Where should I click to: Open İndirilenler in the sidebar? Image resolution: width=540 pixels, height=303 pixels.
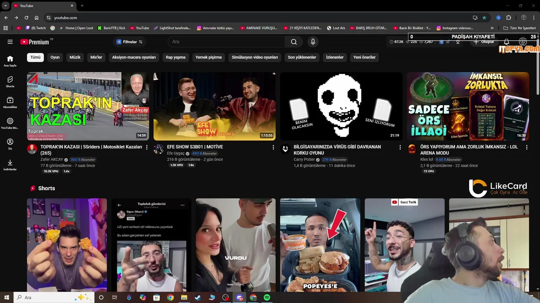(10, 165)
